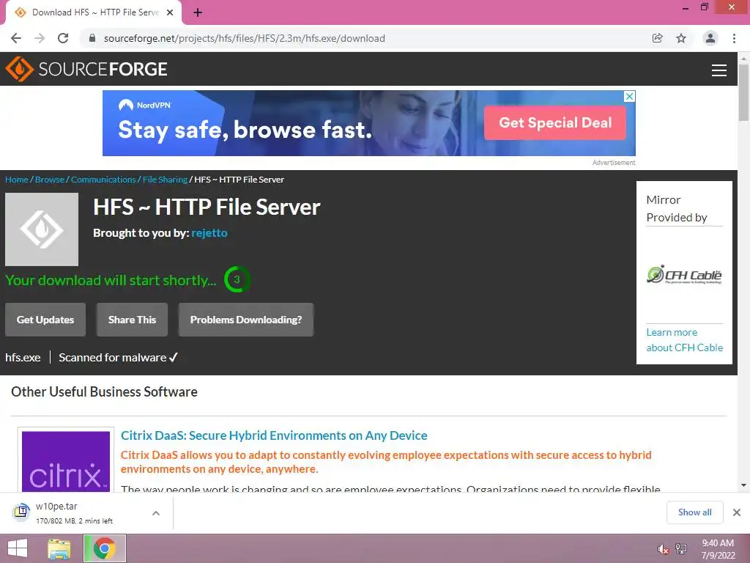Click the green download countdown circle
The width and height of the screenshot is (750, 563).
tap(237, 279)
